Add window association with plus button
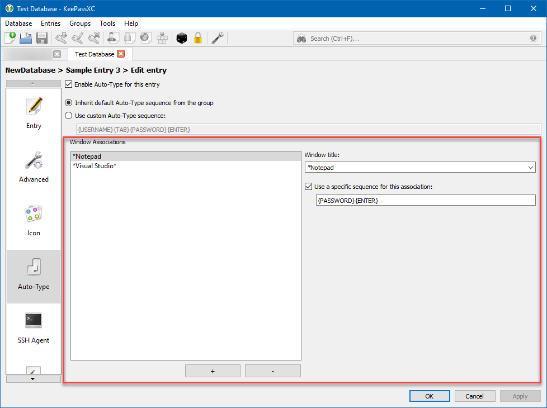The width and height of the screenshot is (547, 408). [213, 371]
